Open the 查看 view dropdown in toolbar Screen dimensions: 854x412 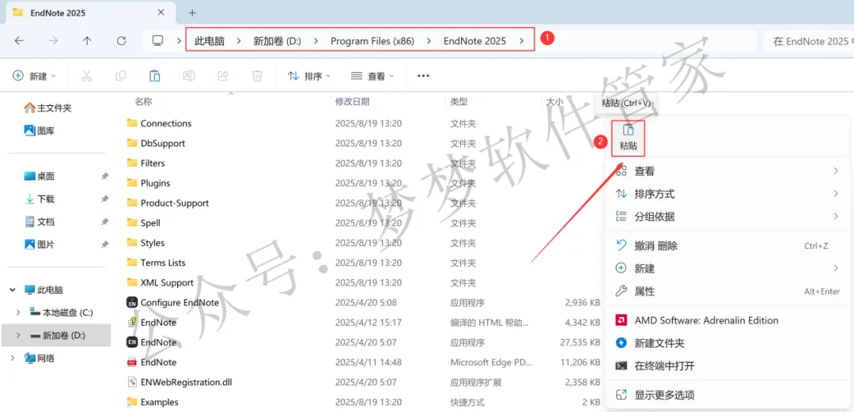coord(372,76)
